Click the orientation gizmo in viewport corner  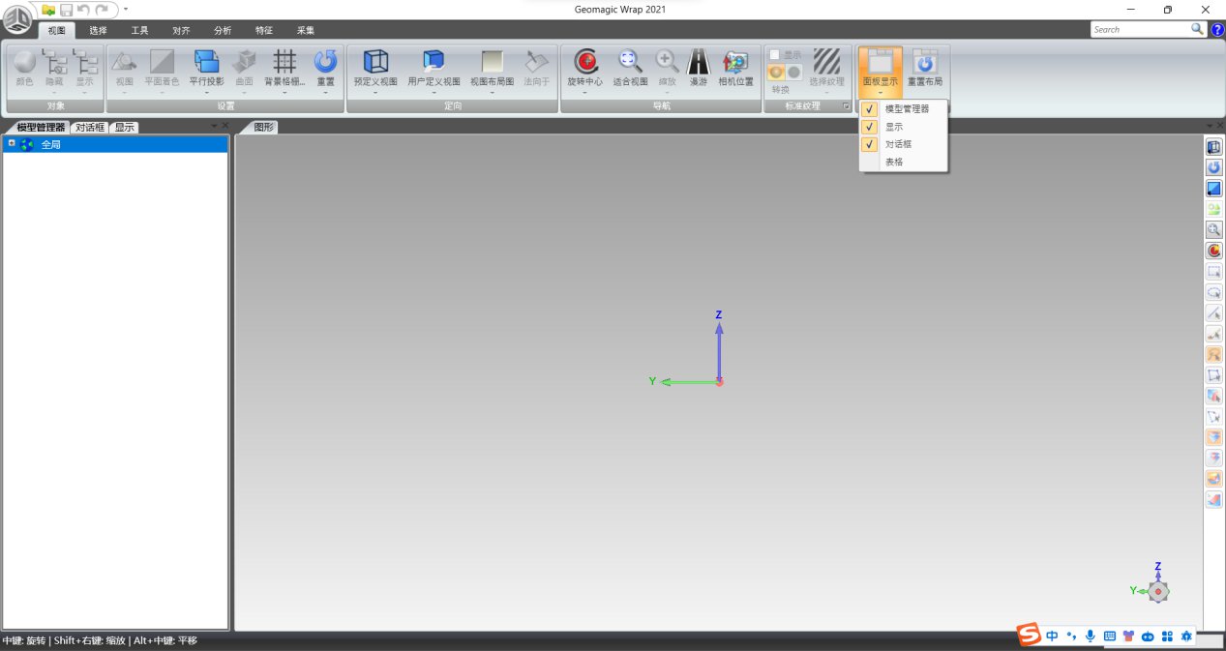click(1158, 590)
